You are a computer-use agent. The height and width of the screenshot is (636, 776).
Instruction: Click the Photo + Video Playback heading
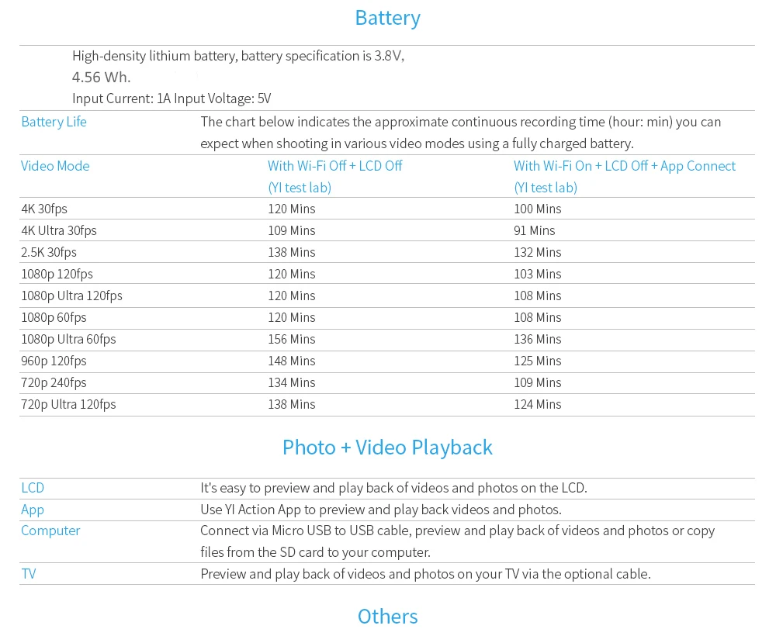click(x=387, y=448)
